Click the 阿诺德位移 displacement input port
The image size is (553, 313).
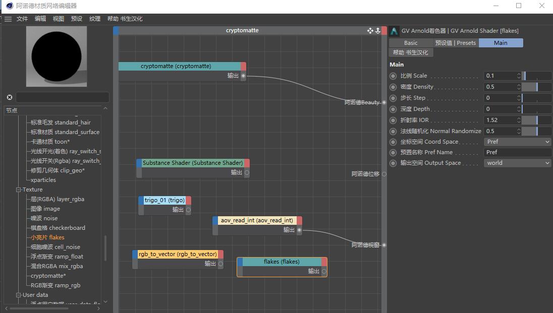pyautogui.click(x=384, y=174)
